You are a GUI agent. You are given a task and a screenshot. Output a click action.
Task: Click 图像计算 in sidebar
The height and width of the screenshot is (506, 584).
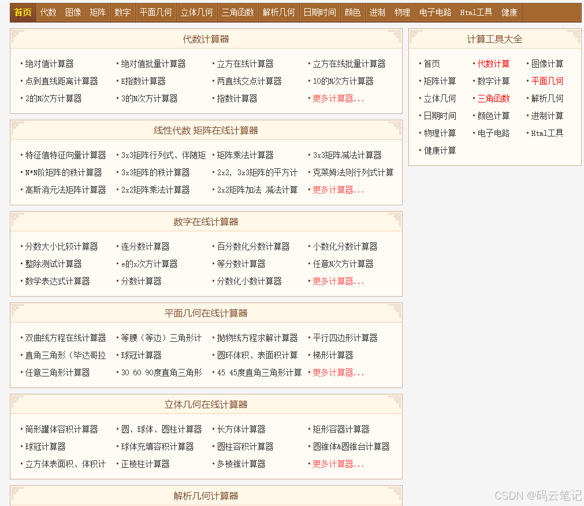[547, 64]
